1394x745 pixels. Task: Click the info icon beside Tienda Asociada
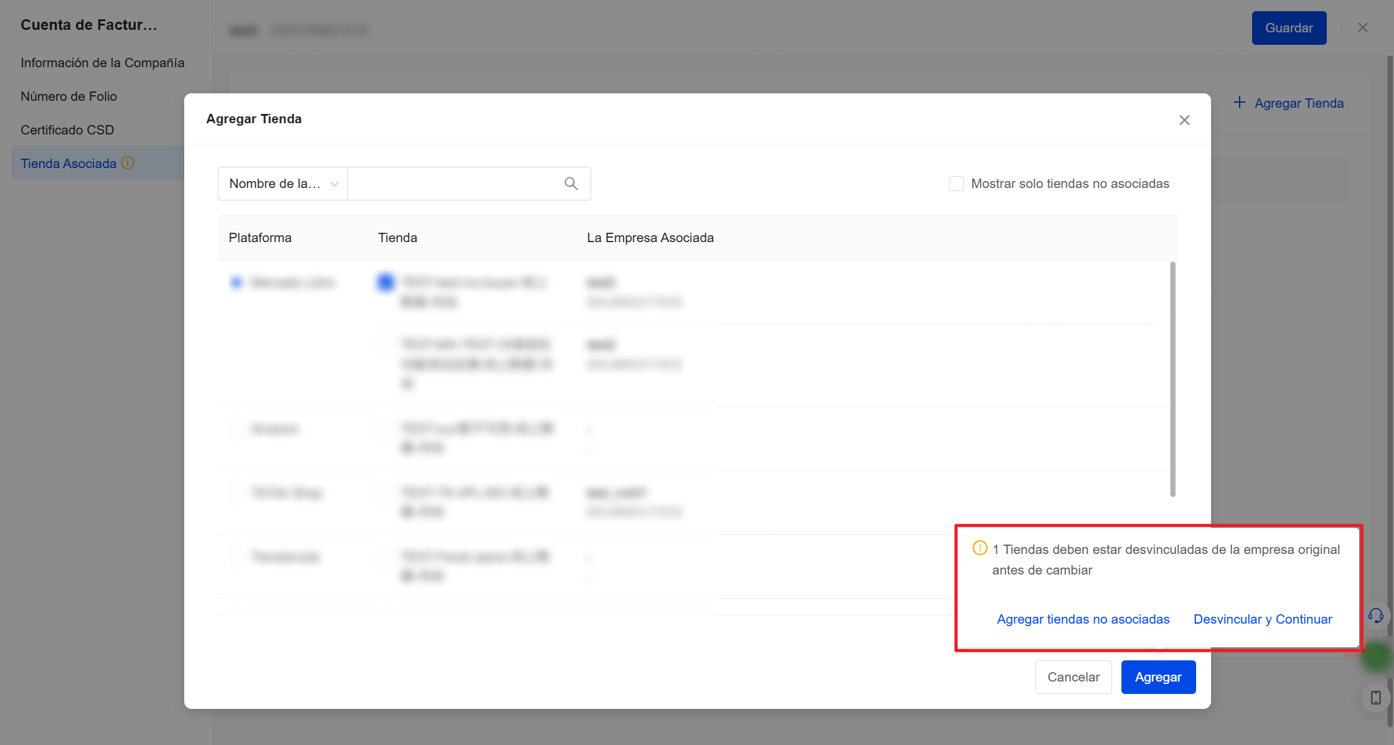(128, 163)
